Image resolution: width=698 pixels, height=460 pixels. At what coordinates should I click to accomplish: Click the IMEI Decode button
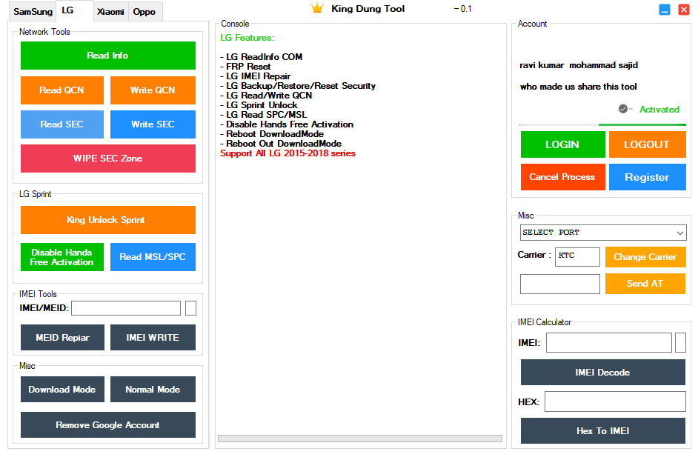click(x=602, y=373)
